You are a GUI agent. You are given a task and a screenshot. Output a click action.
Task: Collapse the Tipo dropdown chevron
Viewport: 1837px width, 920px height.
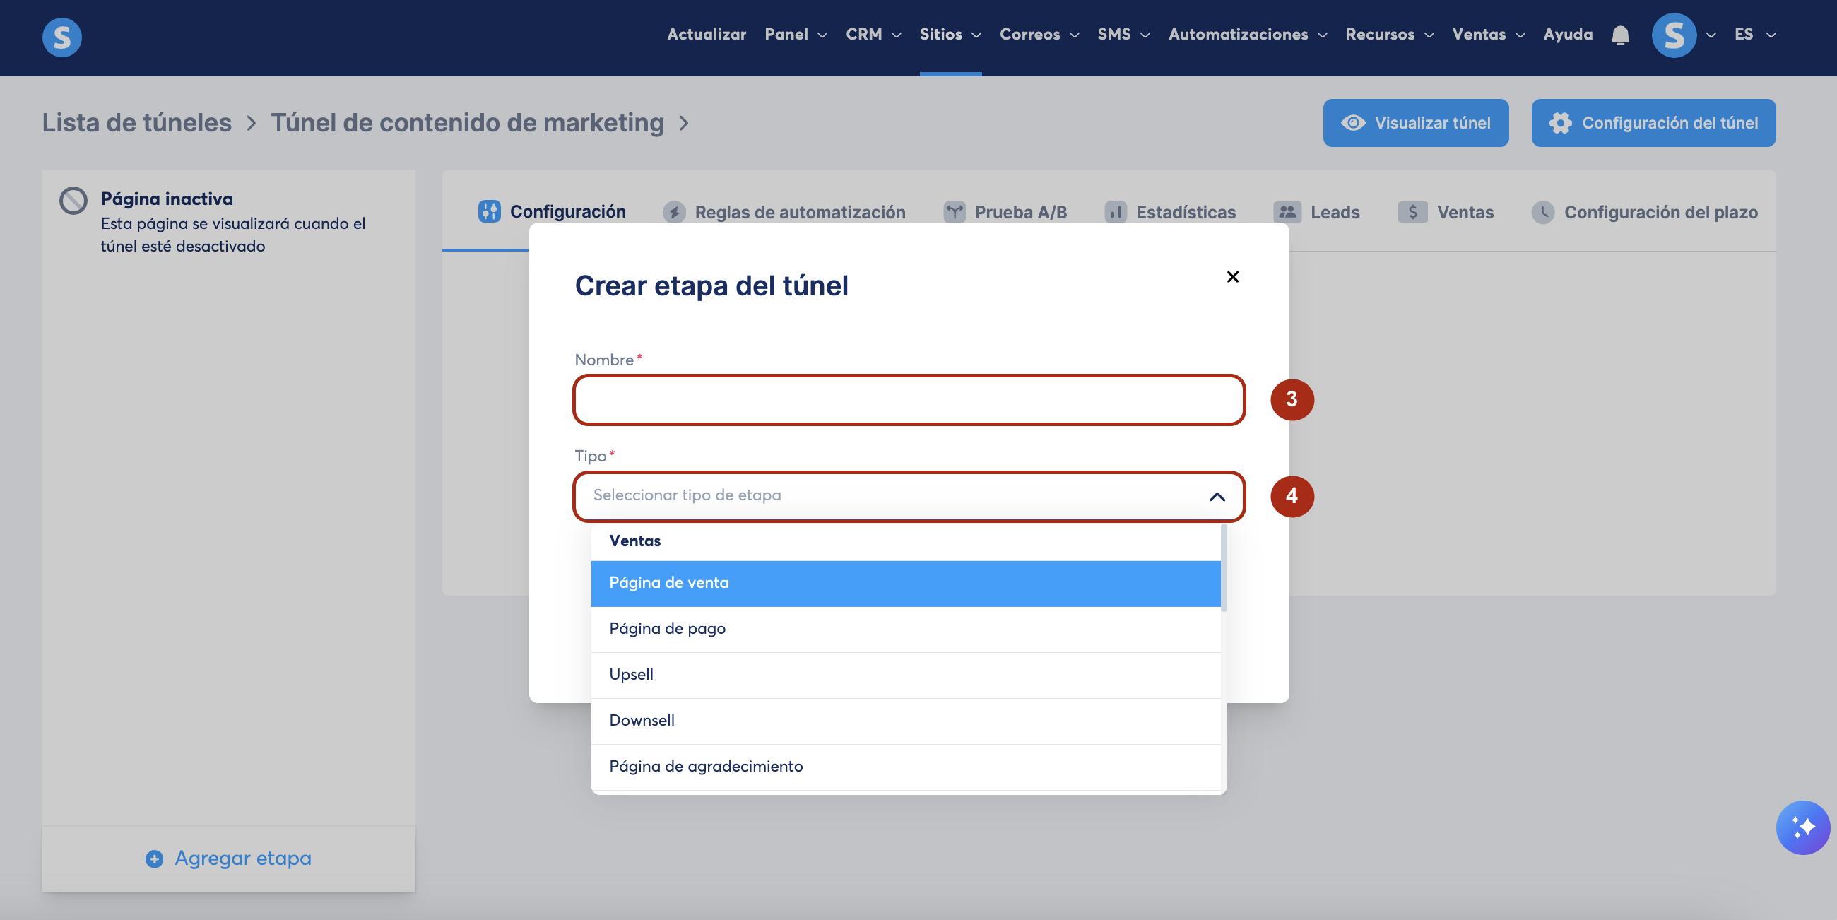point(1217,496)
